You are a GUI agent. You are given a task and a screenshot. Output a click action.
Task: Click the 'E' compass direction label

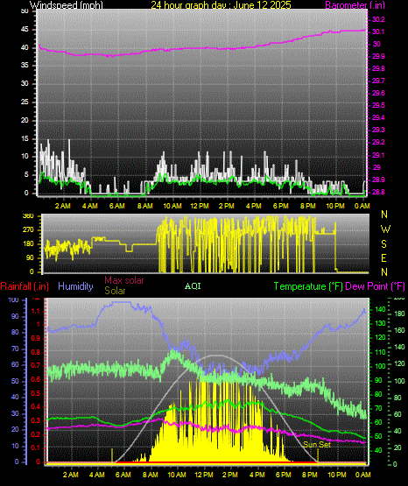383,258
